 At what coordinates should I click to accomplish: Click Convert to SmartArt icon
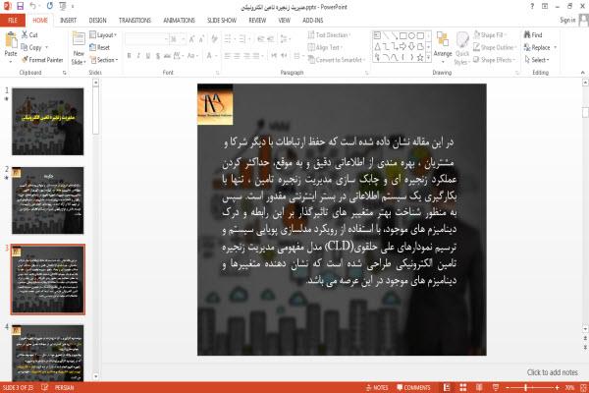[311, 59]
